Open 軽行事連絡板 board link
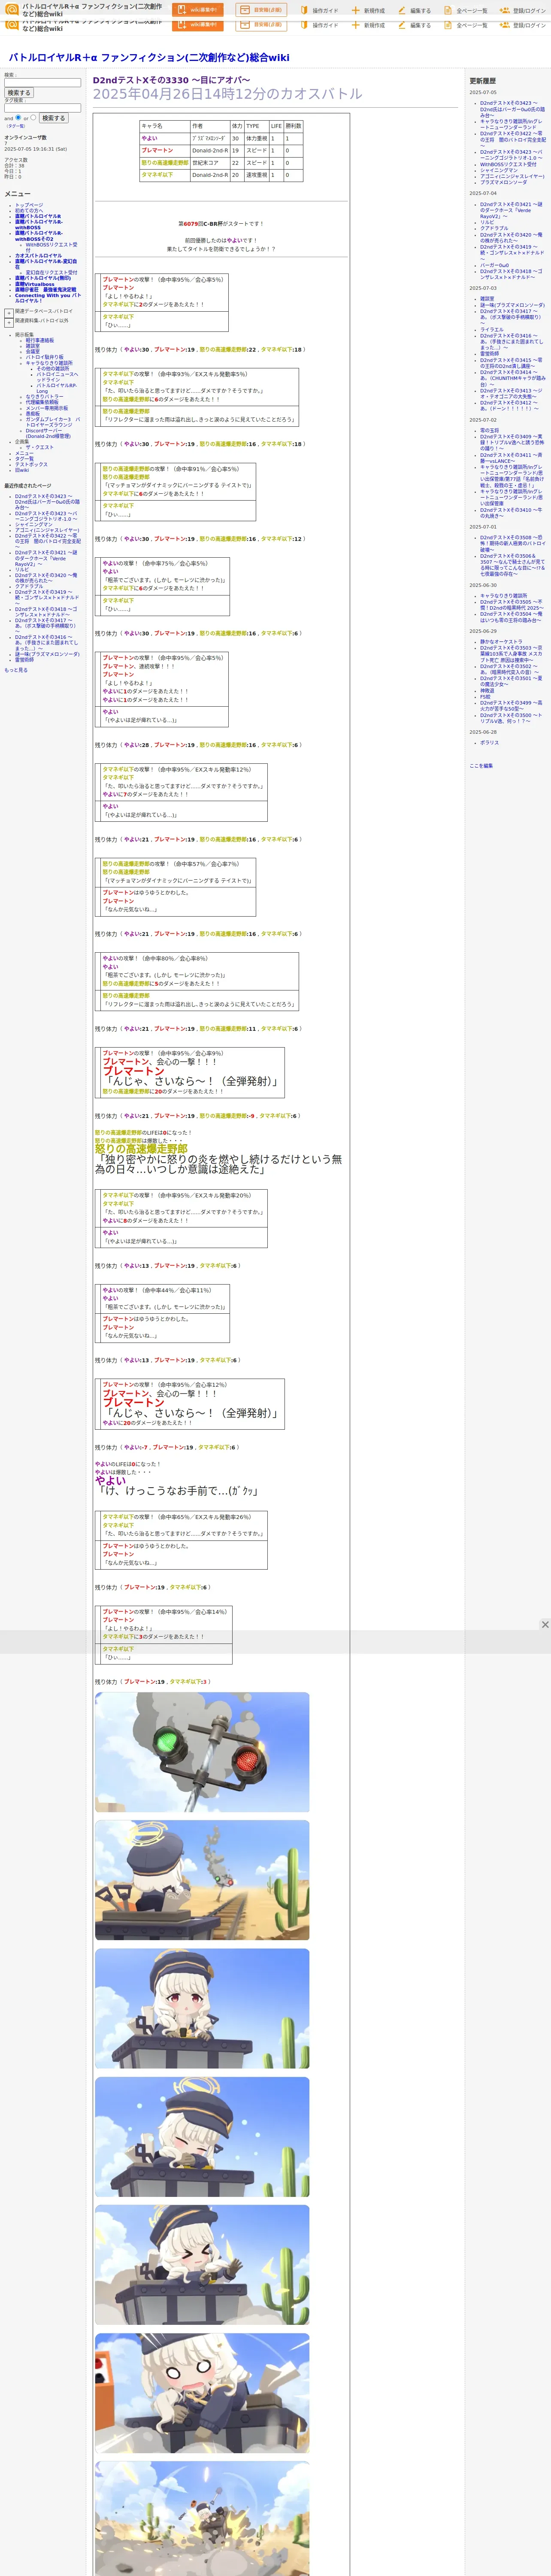Image resolution: width=551 pixels, height=2576 pixels. click(x=40, y=340)
